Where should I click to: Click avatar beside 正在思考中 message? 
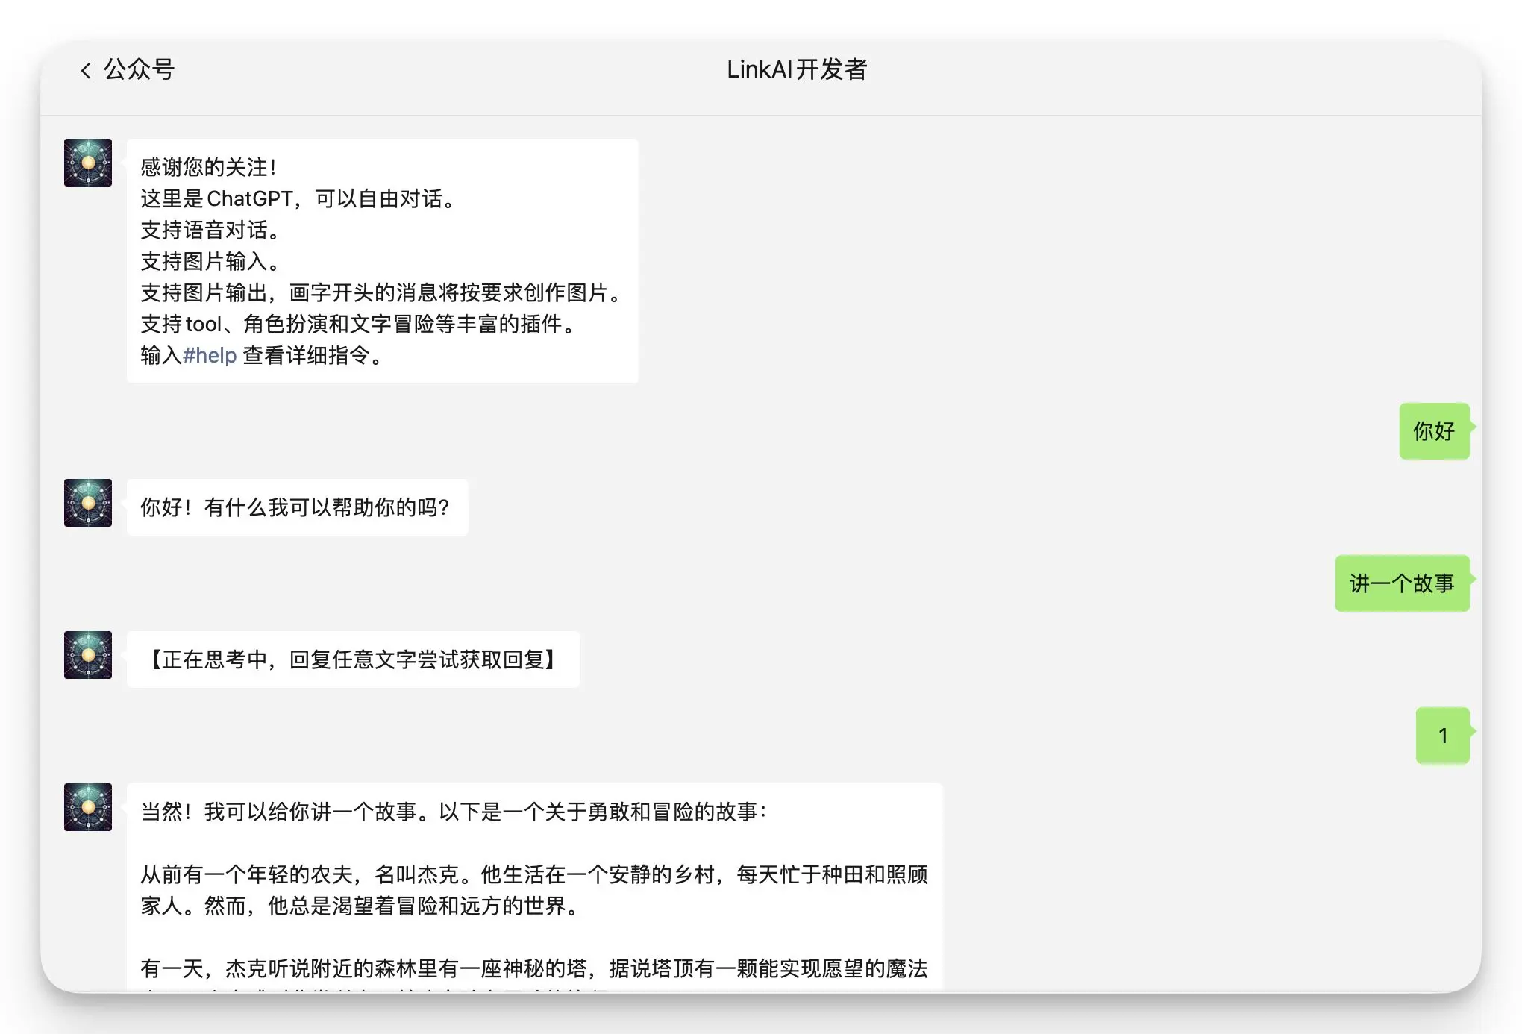[x=88, y=655]
